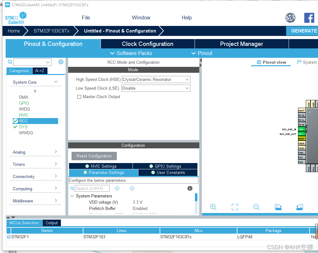318x253 pixels.
Task: Rotate the chip clockwise icon
Action: tap(278, 207)
